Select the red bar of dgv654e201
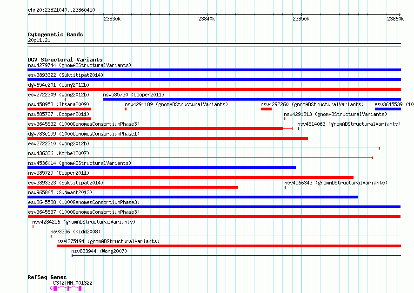This screenshot has width=414, height=293. [214, 89]
